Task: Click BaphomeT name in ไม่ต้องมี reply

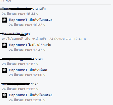Action: pyautogui.click(x=18, y=45)
